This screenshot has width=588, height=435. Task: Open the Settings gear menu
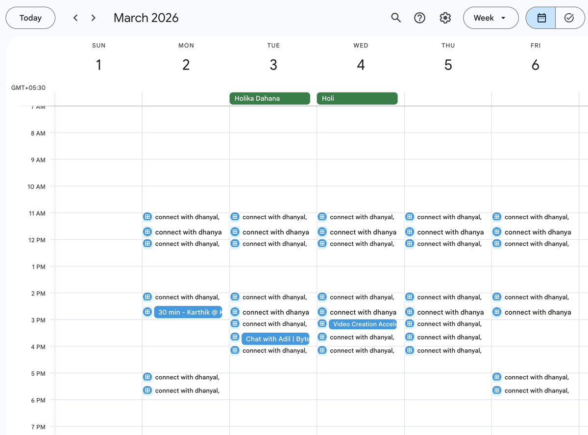click(x=445, y=18)
